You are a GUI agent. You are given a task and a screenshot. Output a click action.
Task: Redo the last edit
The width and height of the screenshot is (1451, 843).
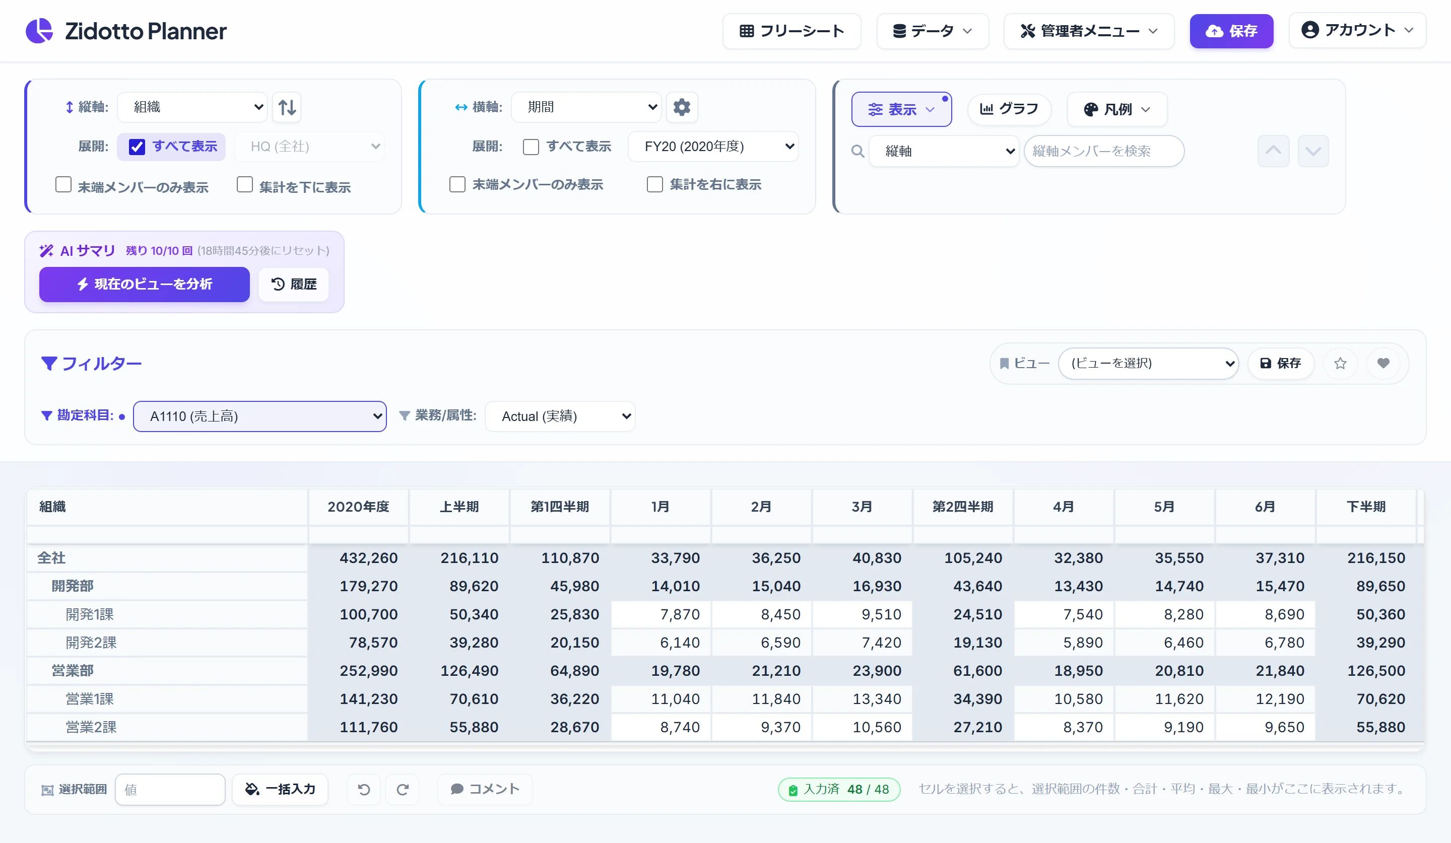coord(403,789)
